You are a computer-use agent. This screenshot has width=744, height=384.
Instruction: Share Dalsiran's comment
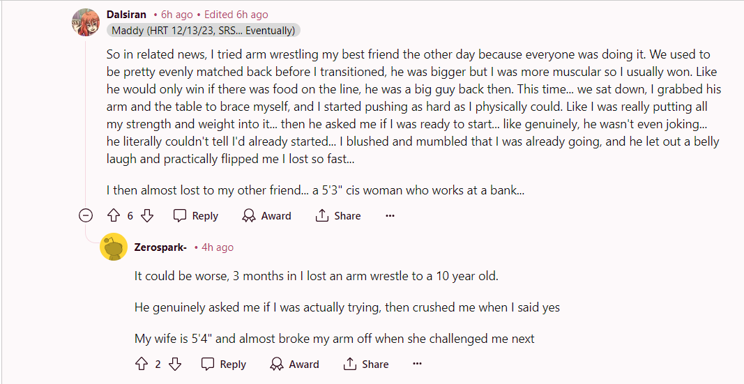(338, 216)
